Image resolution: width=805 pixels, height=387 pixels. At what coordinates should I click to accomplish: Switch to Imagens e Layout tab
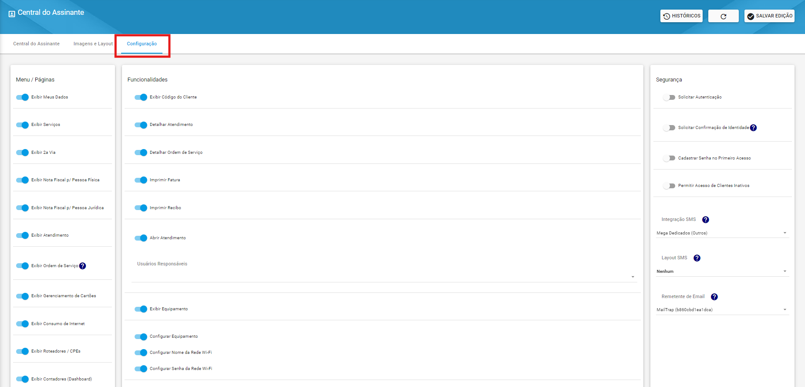pyautogui.click(x=93, y=44)
